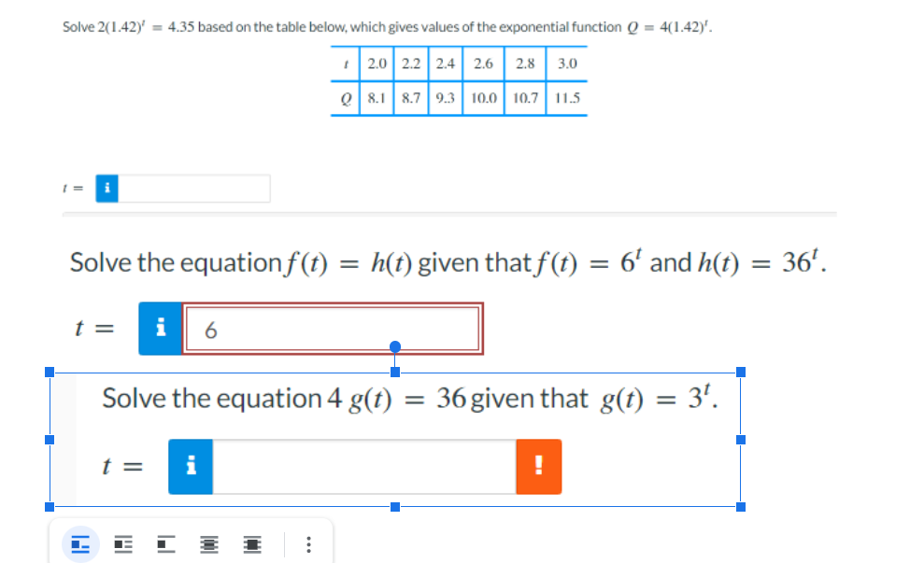Click the empty answer field for 4g(t)=36
The image size is (910, 563).
[364, 466]
